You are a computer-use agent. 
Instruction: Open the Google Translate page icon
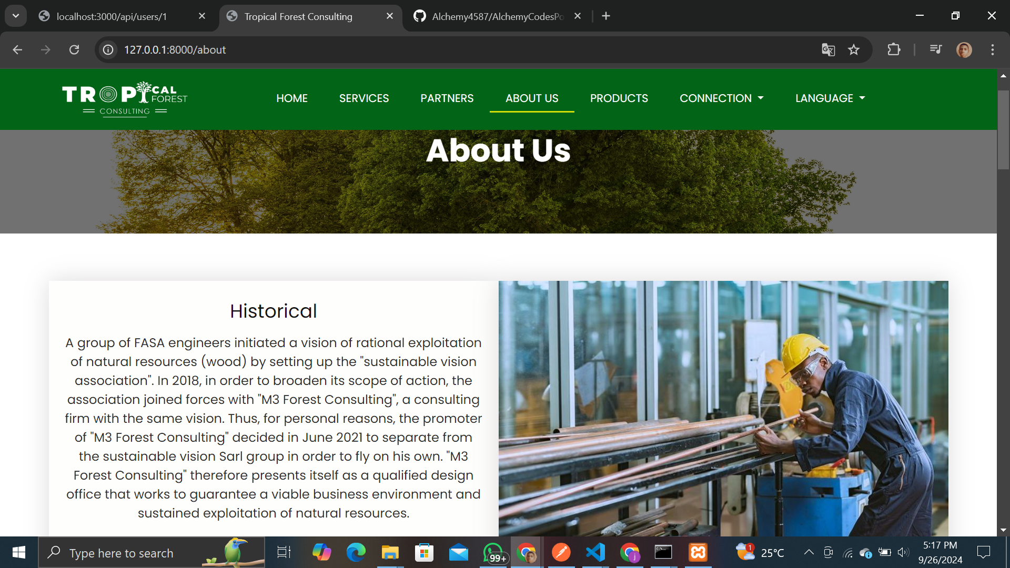(828, 49)
